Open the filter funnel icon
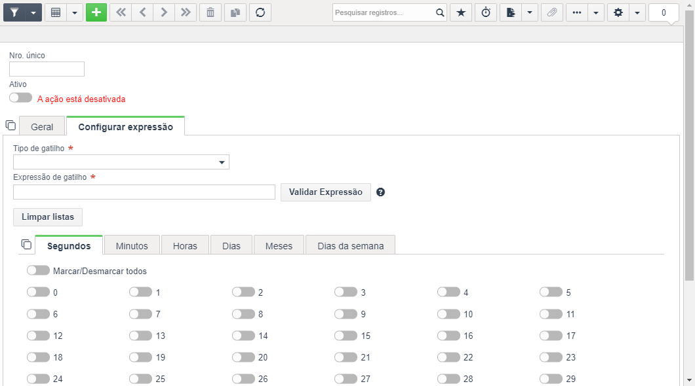 14,12
